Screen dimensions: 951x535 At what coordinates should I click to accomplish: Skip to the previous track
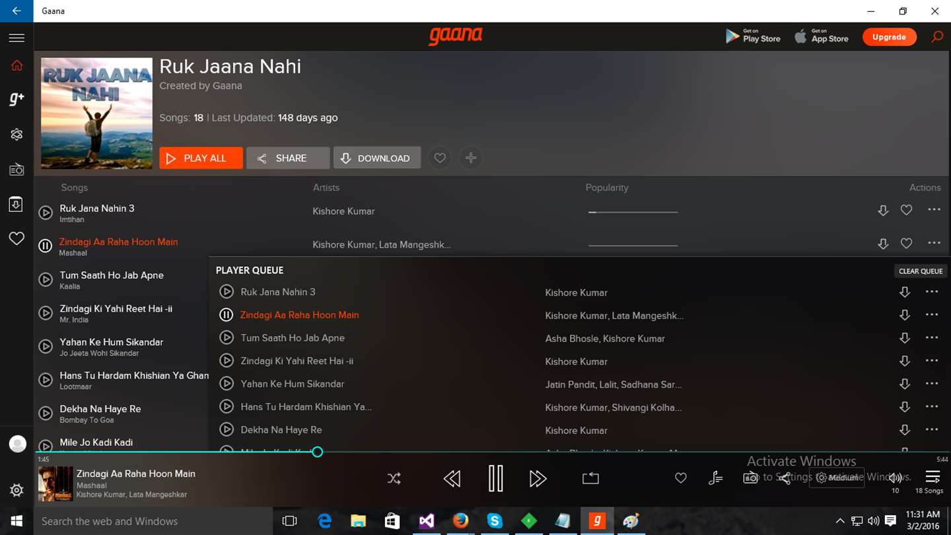click(452, 478)
